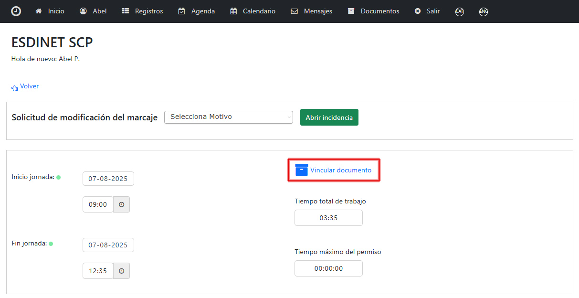This screenshot has width=579, height=298.
Task: Open Documentos in the top navigation
Action: point(373,11)
